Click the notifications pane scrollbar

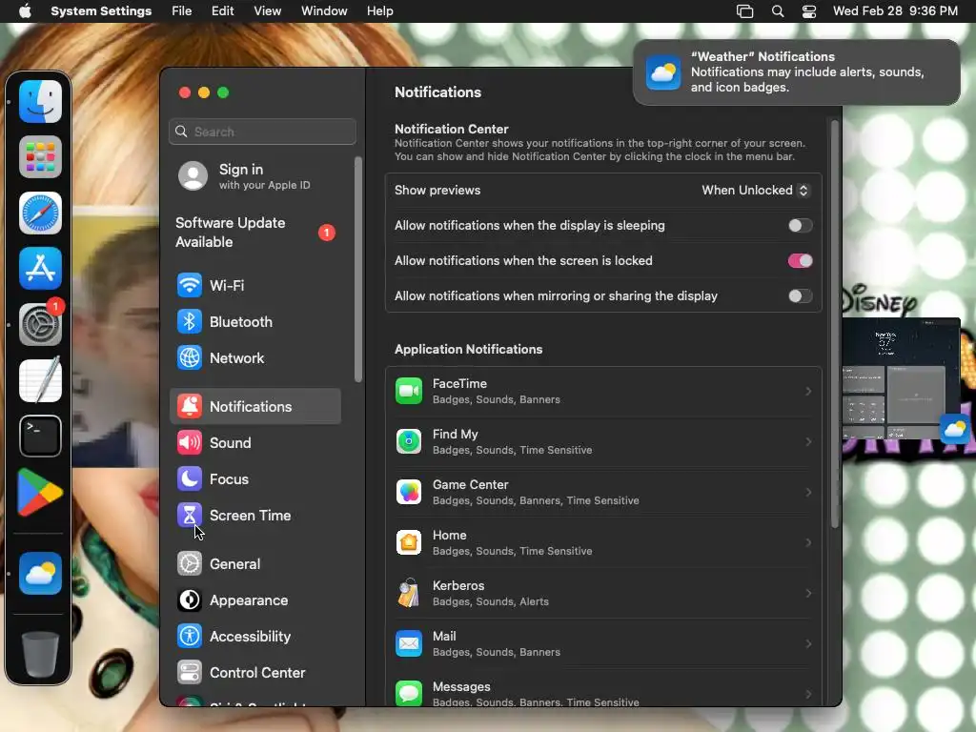point(835,325)
